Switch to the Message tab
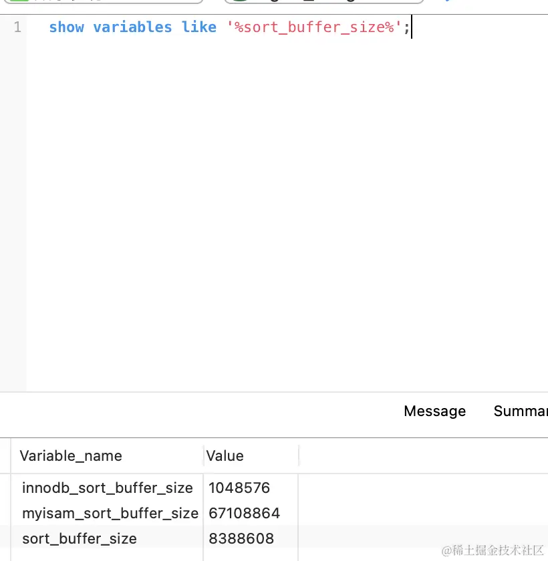 [x=434, y=411]
